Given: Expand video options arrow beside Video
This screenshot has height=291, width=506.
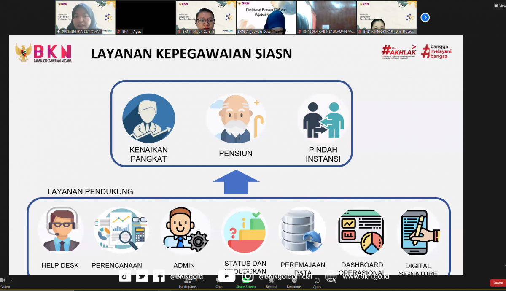Looking at the screenshot, I should (x=12, y=280).
